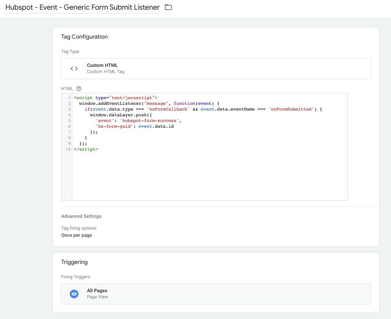The image size is (391, 319).
Task: Click 'onFormSubmitted' string in the code
Action: (x=291, y=109)
